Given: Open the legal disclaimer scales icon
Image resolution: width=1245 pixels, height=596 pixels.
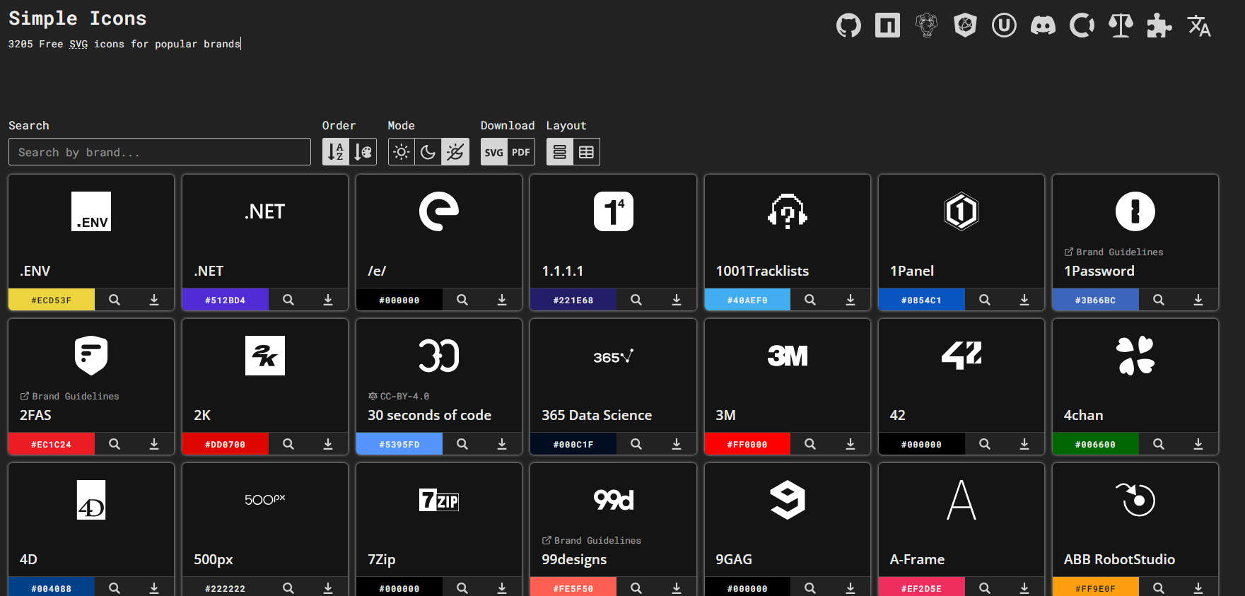Looking at the screenshot, I should (x=1121, y=26).
